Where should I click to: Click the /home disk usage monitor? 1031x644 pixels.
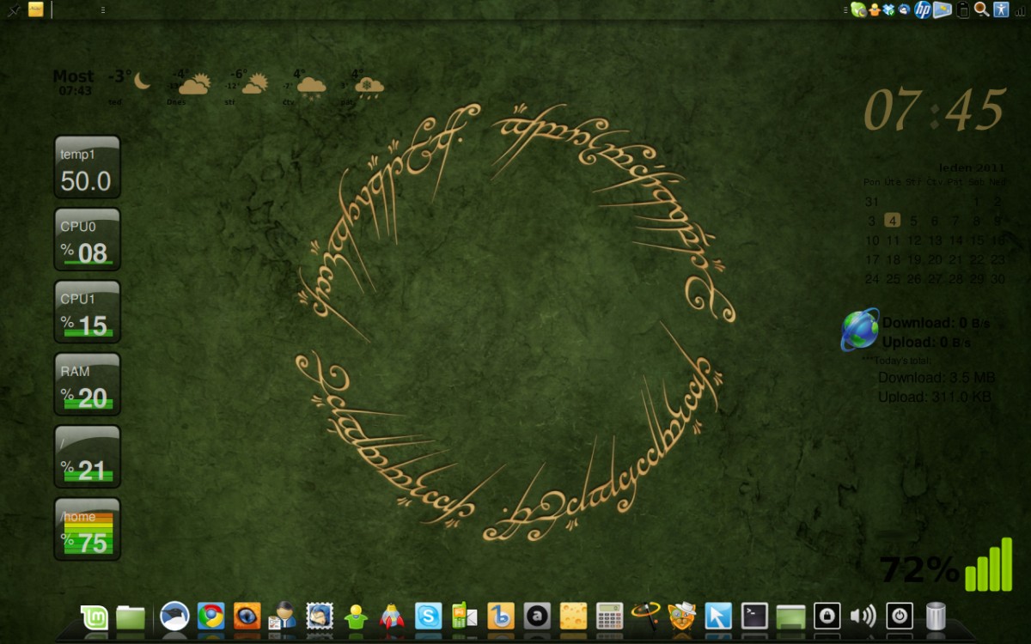(88, 529)
